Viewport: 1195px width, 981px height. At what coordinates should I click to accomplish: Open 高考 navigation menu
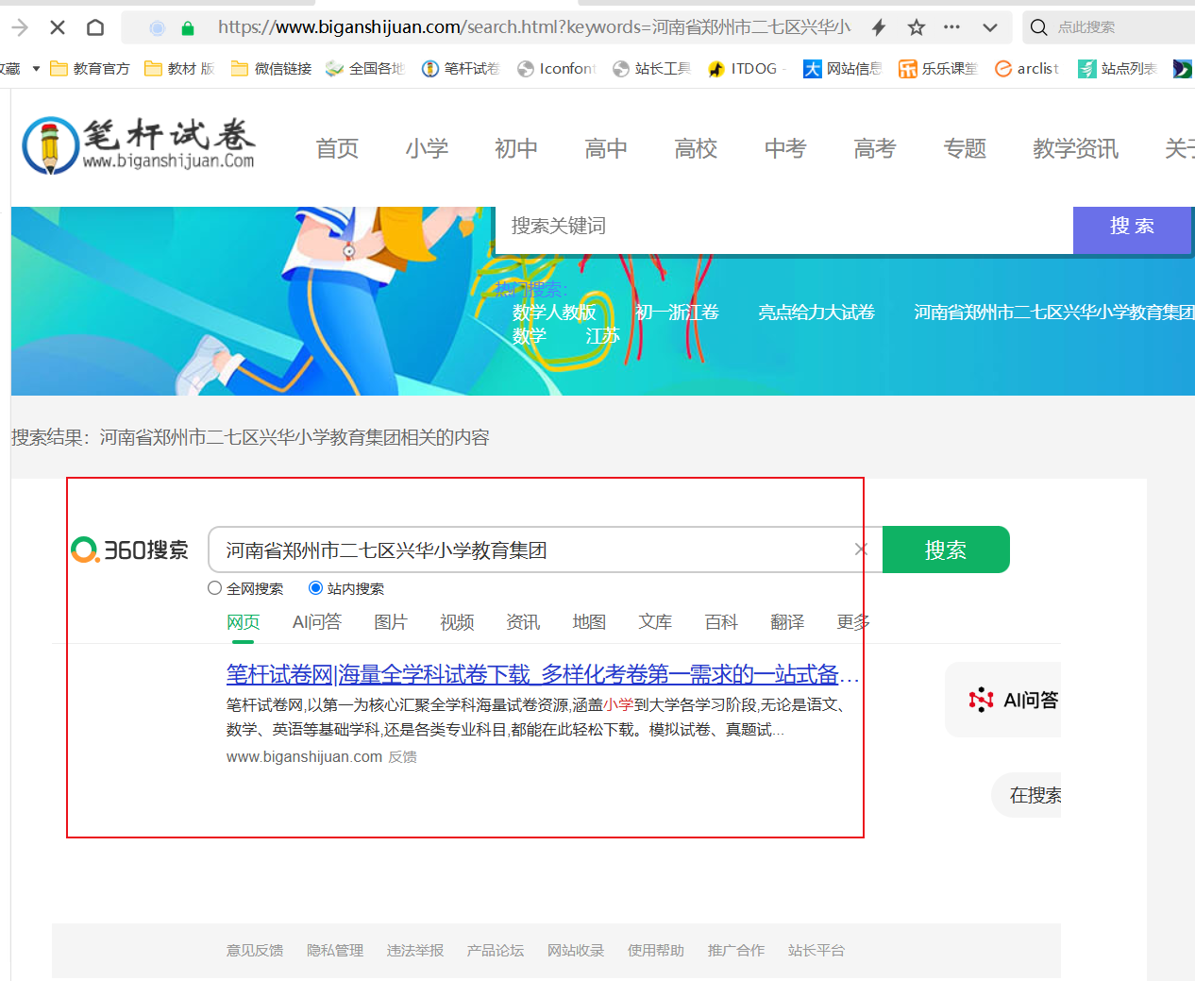pyautogui.click(x=875, y=148)
